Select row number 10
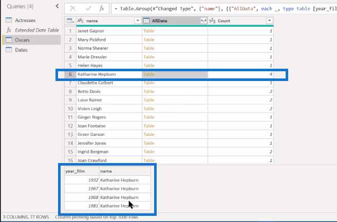This screenshot has height=222, width=337. [x=70, y=109]
